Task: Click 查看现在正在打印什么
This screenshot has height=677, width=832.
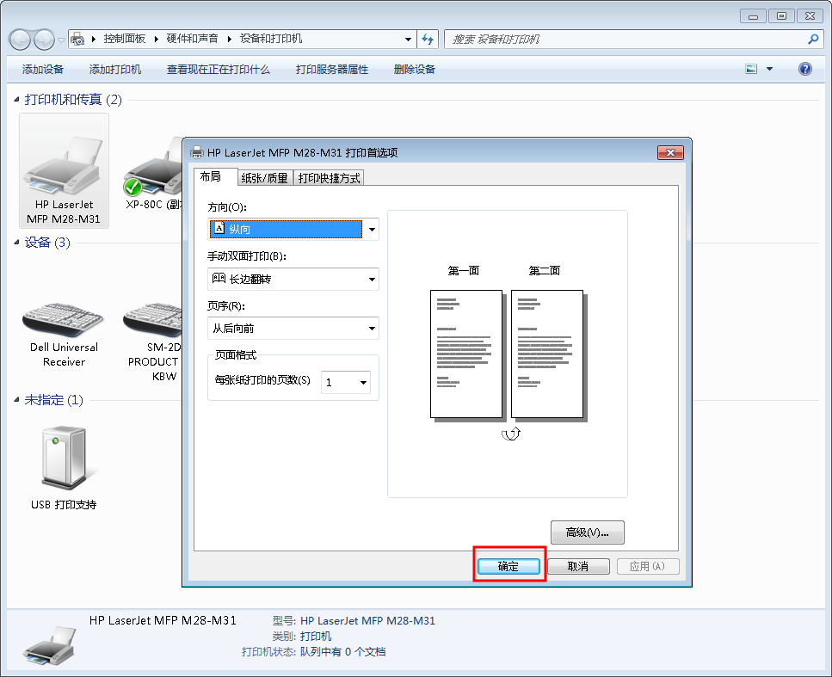Action: [x=218, y=70]
